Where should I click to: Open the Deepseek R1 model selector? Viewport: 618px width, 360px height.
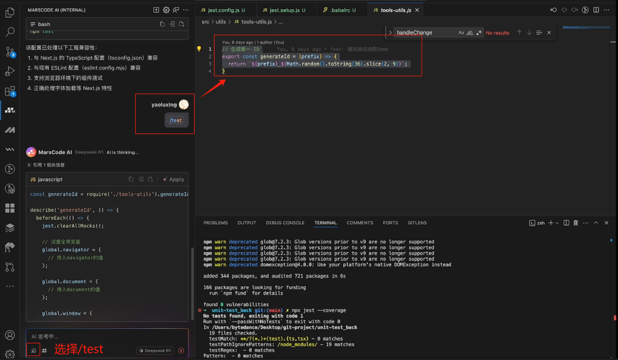point(154,350)
